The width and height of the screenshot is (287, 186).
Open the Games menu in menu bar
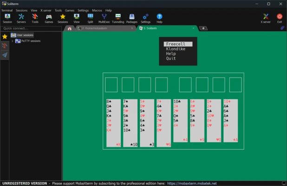tap(70, 10)
